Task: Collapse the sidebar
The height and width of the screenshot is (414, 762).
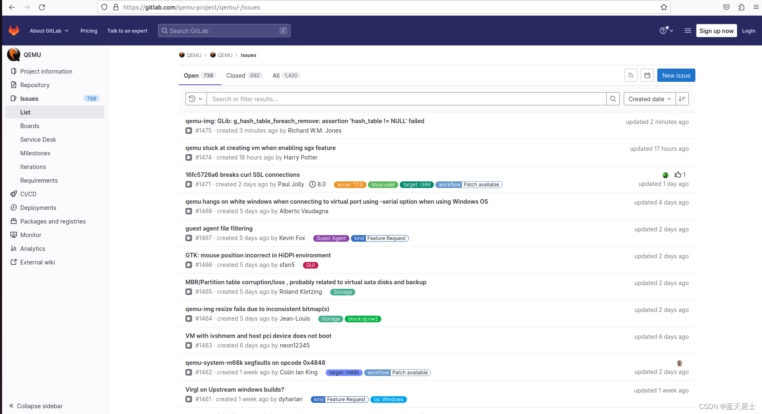Action: point(36,406)
